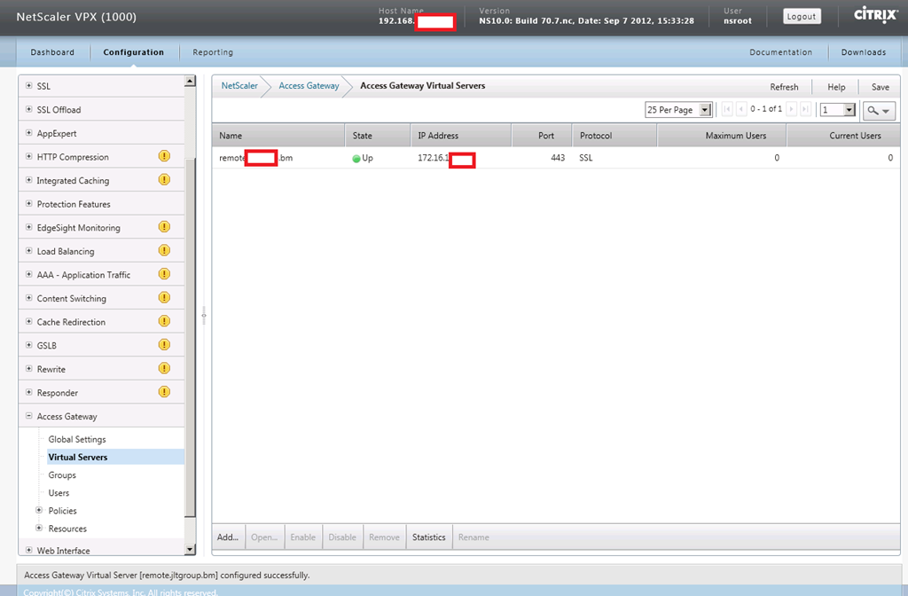
Task: Sort by the Protocol column header
Action: (x=614, y=136)
